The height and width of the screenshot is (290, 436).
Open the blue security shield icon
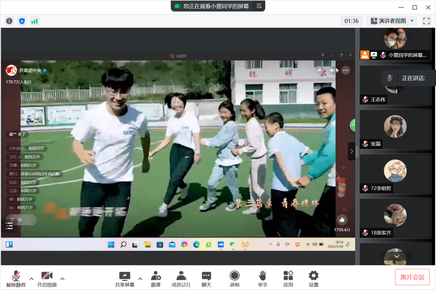[x=22, y=21]
